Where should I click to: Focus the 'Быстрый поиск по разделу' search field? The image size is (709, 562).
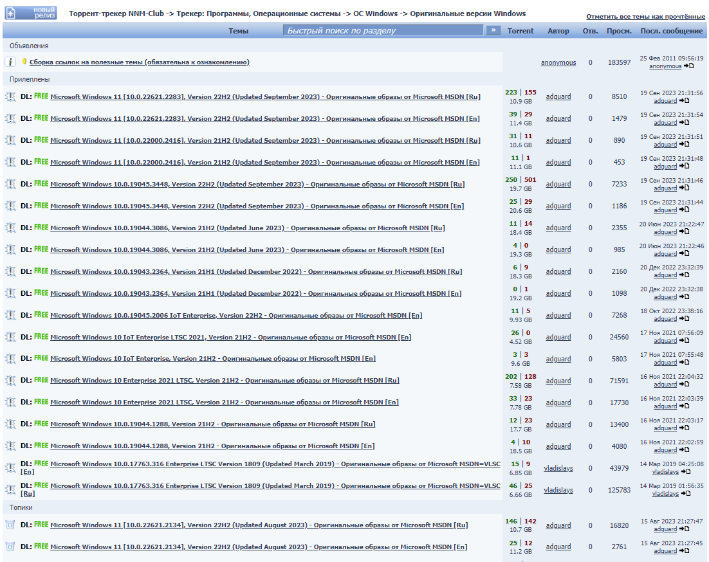383,30
